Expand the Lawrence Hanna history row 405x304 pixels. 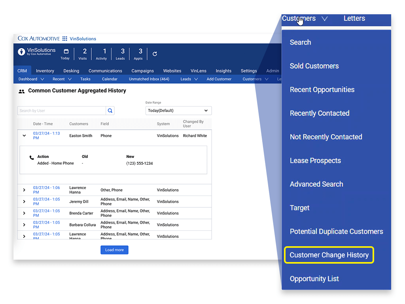24,190
